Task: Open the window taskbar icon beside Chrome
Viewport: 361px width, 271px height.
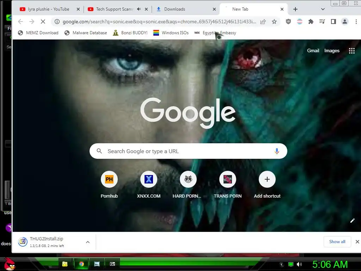Action: point(97,264)
